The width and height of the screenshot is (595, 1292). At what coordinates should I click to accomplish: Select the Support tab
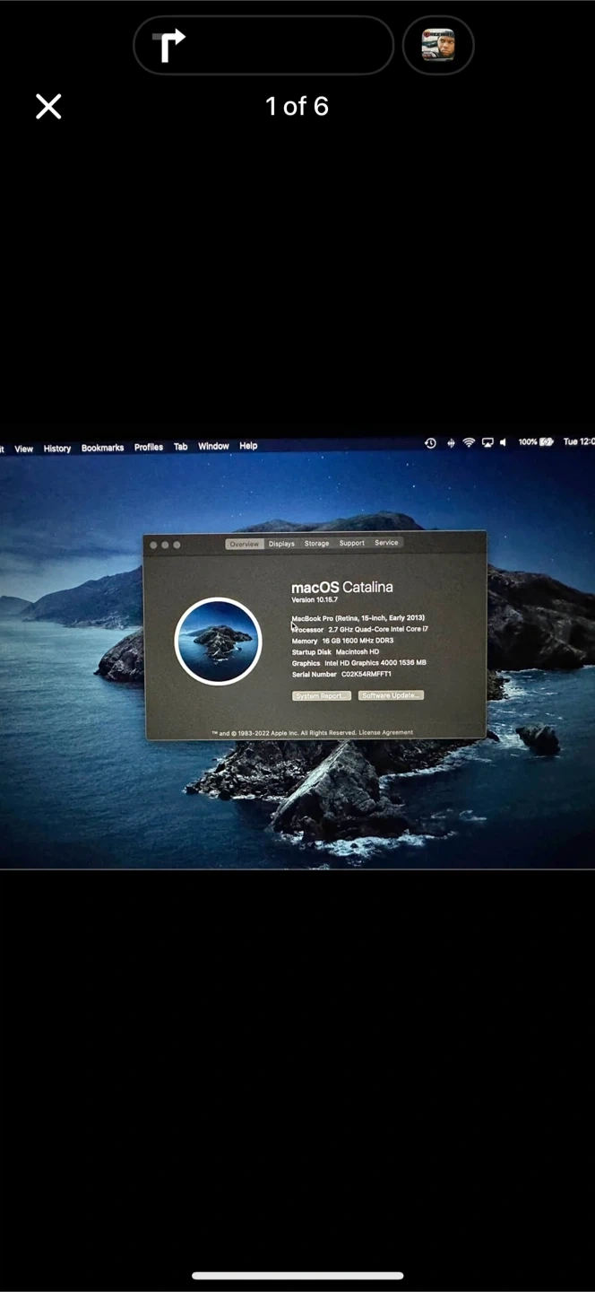click(x=351, y=543)
